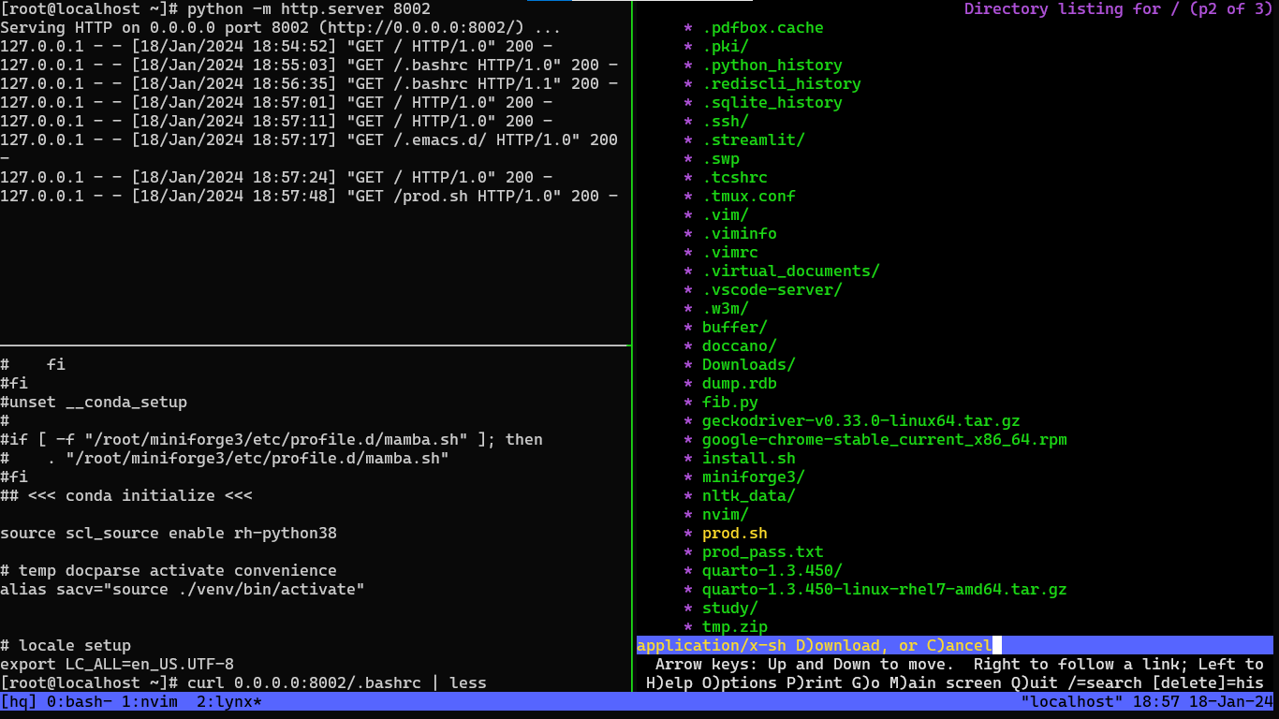1279x719 pixels.
Task: Click source scl_source enable rh-python38 line
Action: click(x=169, y=534)
